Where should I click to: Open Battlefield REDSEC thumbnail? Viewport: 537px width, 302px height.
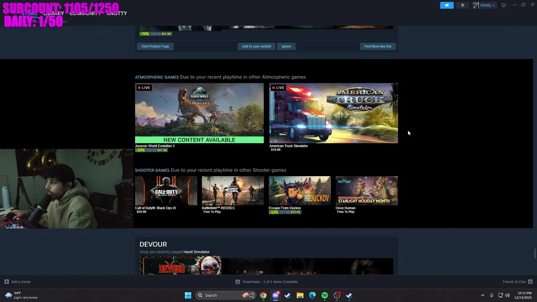233,191
